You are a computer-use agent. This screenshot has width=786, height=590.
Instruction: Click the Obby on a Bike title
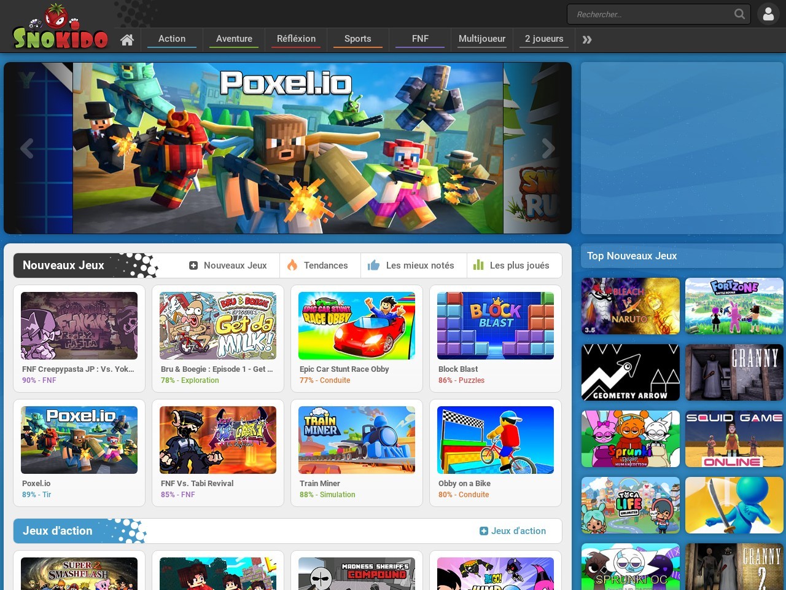(x=464, y=484)
